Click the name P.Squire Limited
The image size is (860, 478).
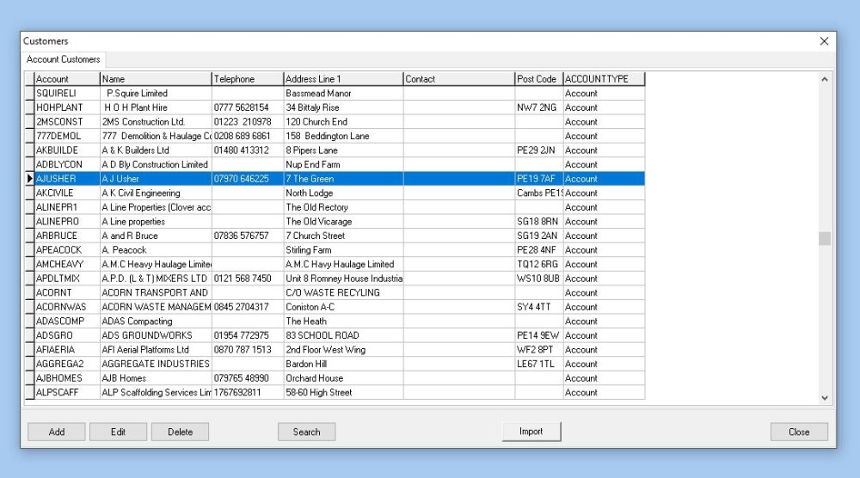coord(137,93)
